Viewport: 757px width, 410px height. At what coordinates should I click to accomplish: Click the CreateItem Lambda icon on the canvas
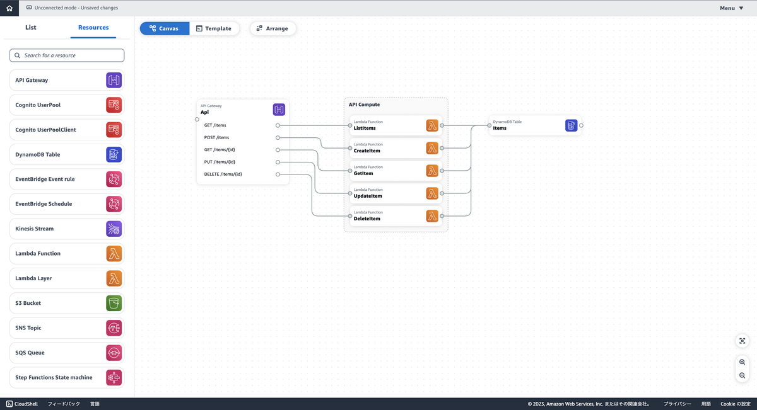click(432, 148)
